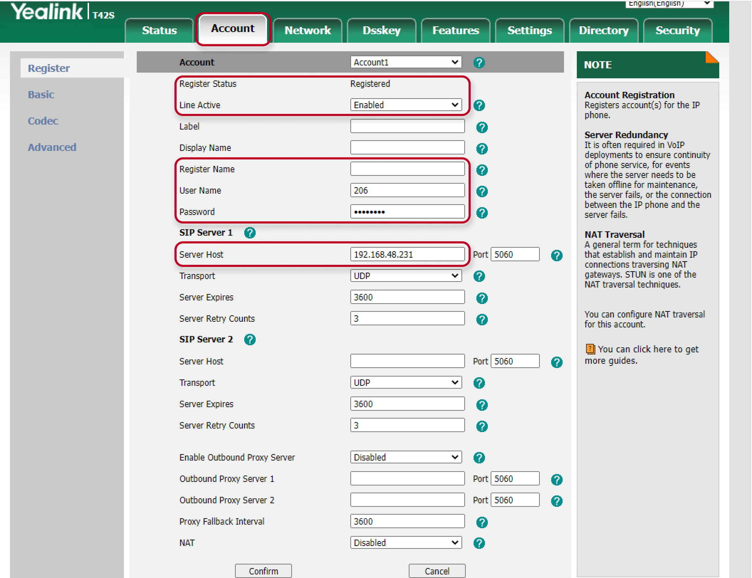The image size is (752, 578).
Task: Click the help icon beside SIP Server 1 heading
Action: click(250, 233)
